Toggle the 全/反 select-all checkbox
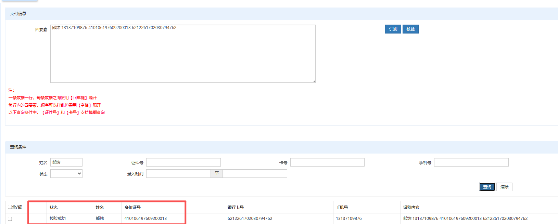This screenshot has height=224, width=558. pos(10,207)
